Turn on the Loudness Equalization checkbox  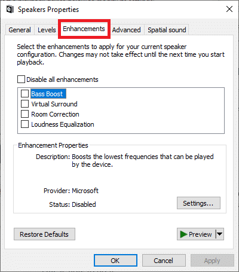pyautogui.click(x=24, y=124)
